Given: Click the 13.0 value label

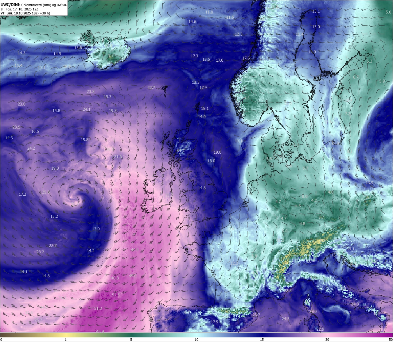Looking at the screenshot, I should 211,161.
